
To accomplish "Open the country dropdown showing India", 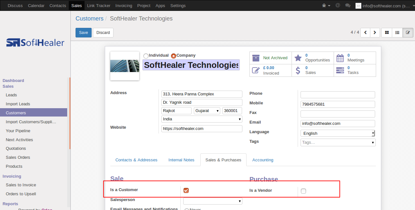I will (202, 119).
